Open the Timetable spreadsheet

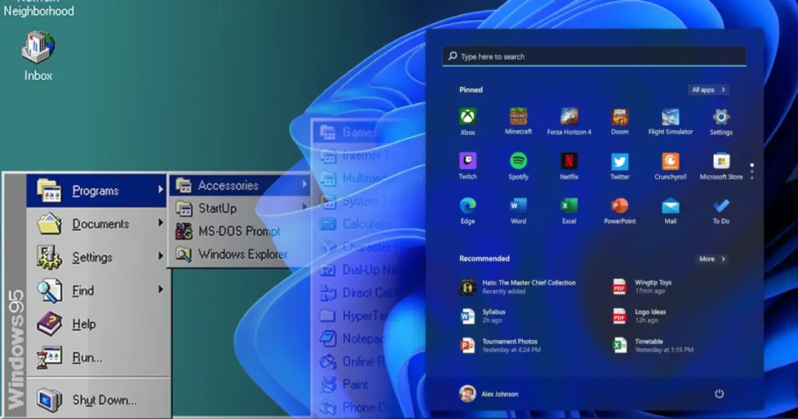tap(653, 345)
